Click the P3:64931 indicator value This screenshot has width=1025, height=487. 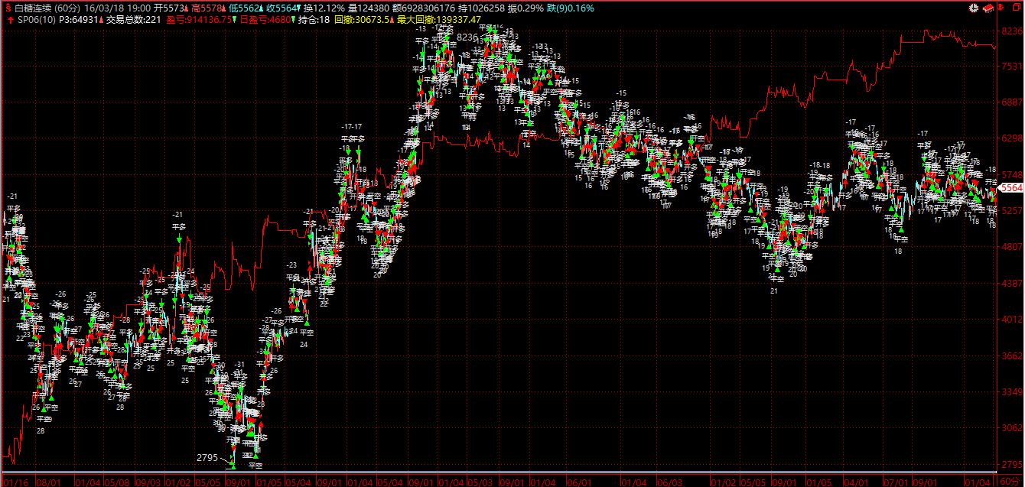pos(79,19)
